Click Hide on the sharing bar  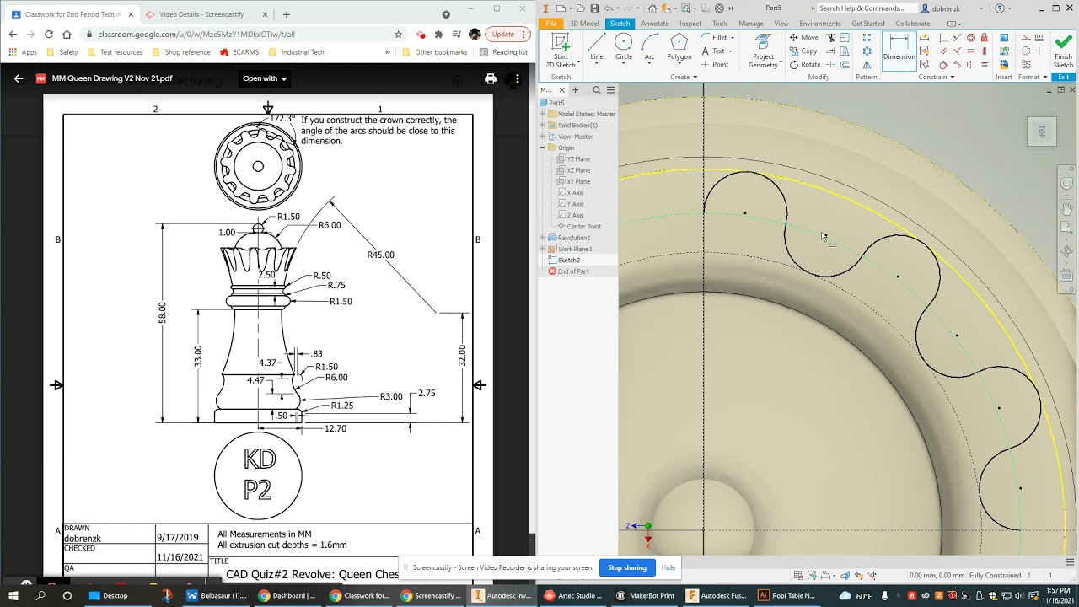pyautogui.click(x=668, y=567)
